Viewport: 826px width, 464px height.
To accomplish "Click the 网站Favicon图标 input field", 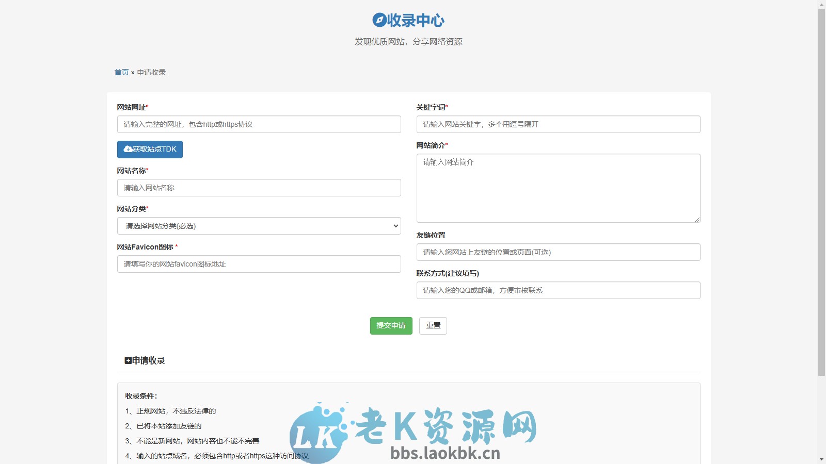I will (x=258, y=264).
